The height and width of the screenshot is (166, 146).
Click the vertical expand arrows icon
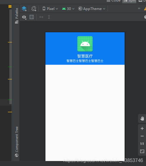(x=49, y=17)
